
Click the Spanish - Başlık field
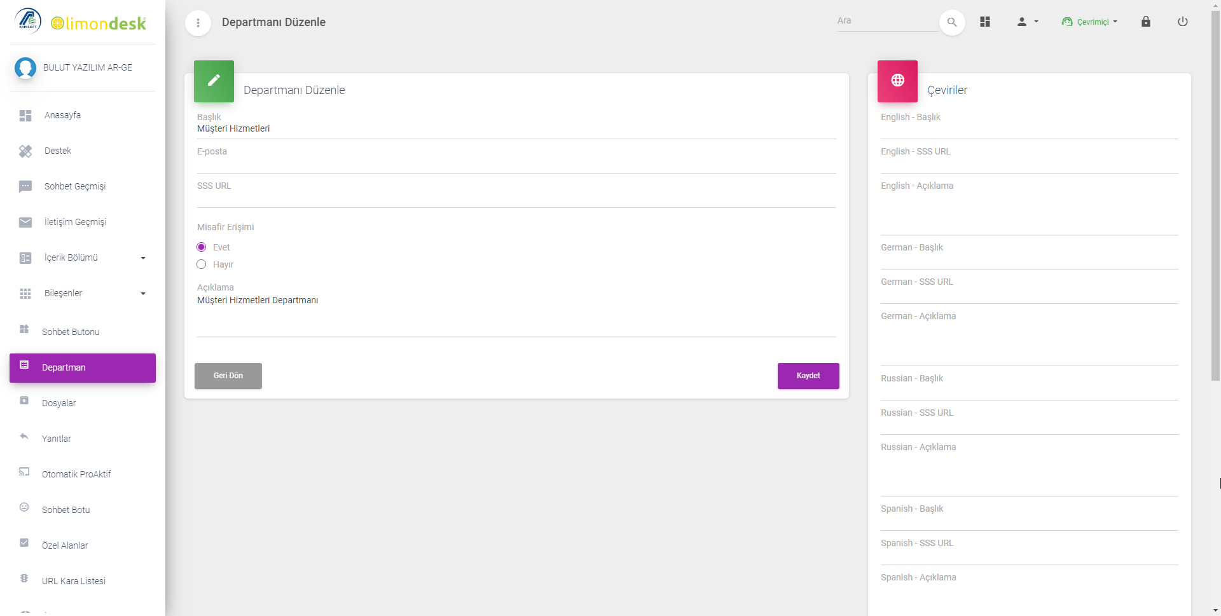pyautogui.click(x=1030, y=520)
